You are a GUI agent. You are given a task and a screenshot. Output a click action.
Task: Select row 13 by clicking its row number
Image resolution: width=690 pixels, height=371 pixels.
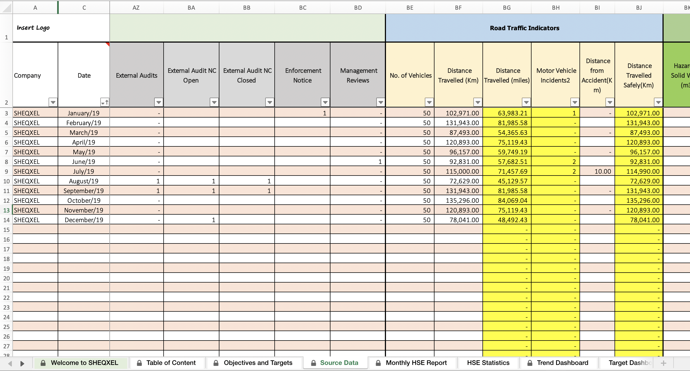[6, 210]
